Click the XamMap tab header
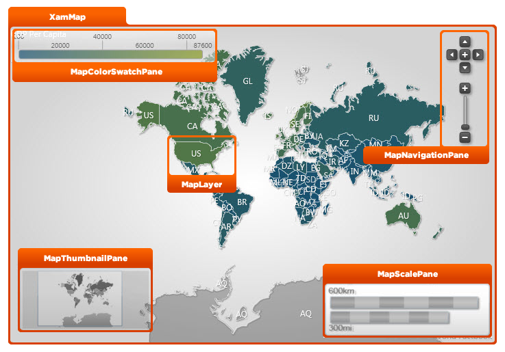Screen dimensions: 505x352 click(67, 16)
